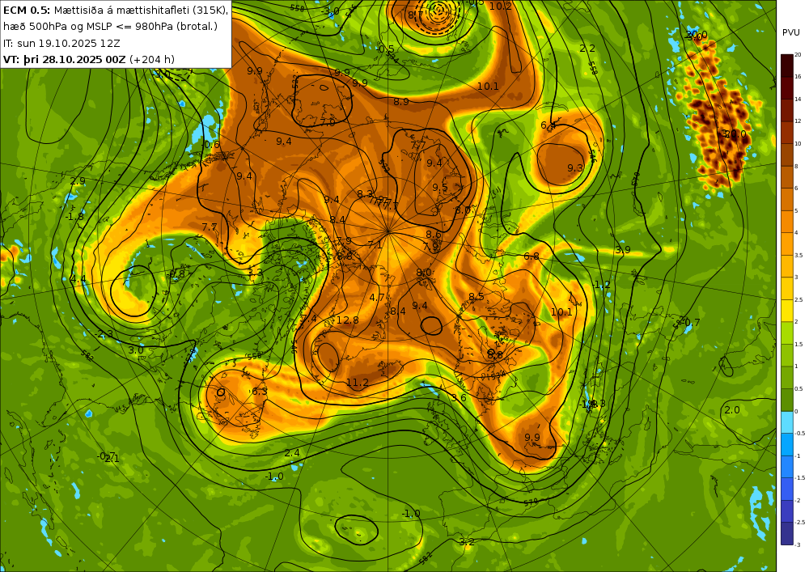Click the PVU legend value '16'
This screenshot has height=572, width=809.
[x=798, y=76]
